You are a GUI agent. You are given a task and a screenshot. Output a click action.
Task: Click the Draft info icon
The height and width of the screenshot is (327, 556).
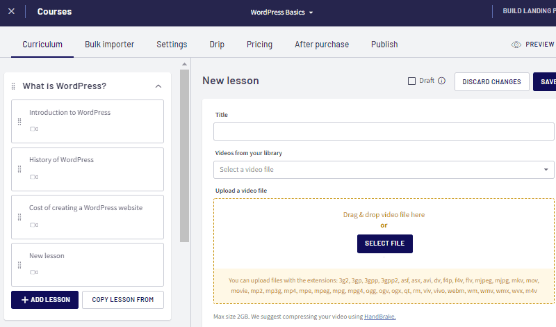(x=441, y=81)
